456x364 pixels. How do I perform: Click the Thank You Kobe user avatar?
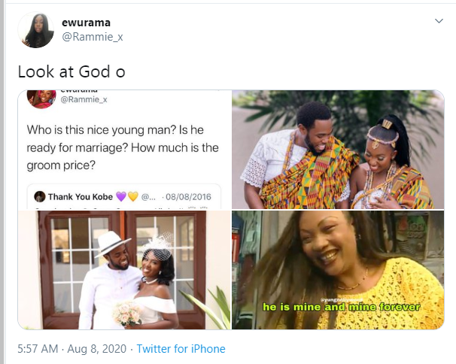click(x=40, y=196)
